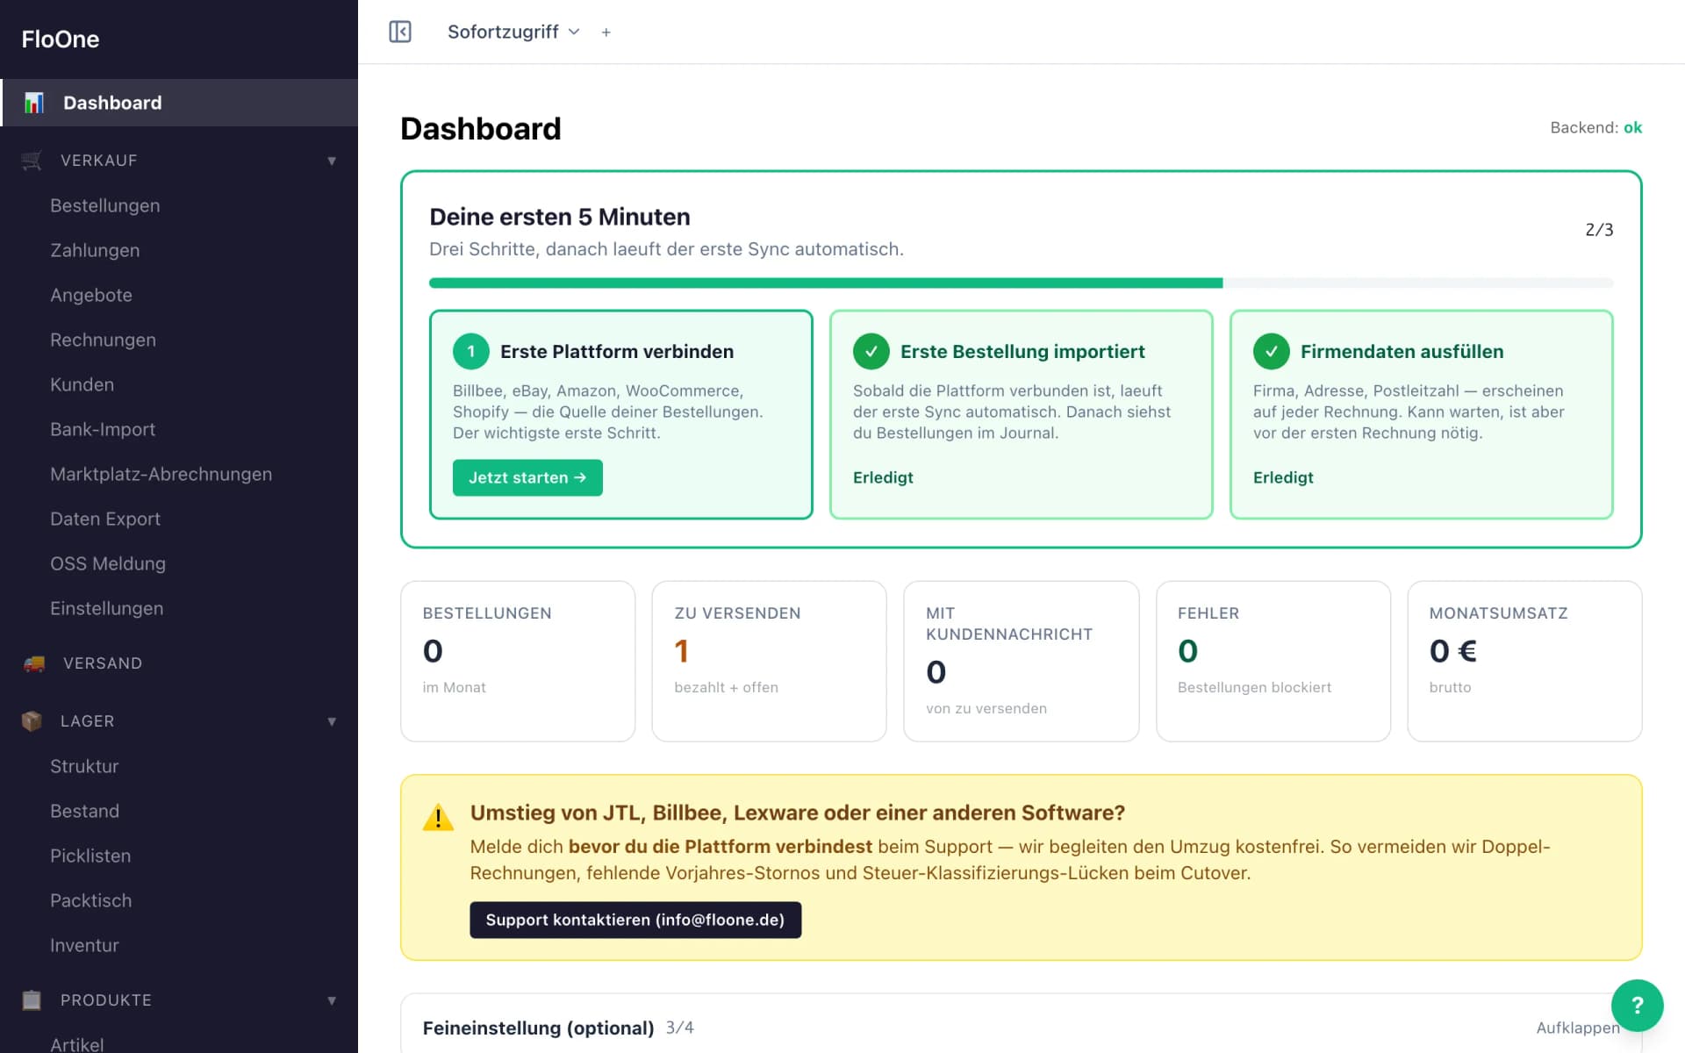This screenshot has height=1053, width=1685.
Task: Click the yellow warning triangle icon
Action: [438, 817]
